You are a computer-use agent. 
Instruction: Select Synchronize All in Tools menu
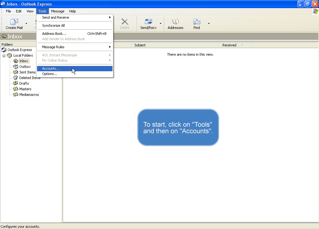coord(54,26)
